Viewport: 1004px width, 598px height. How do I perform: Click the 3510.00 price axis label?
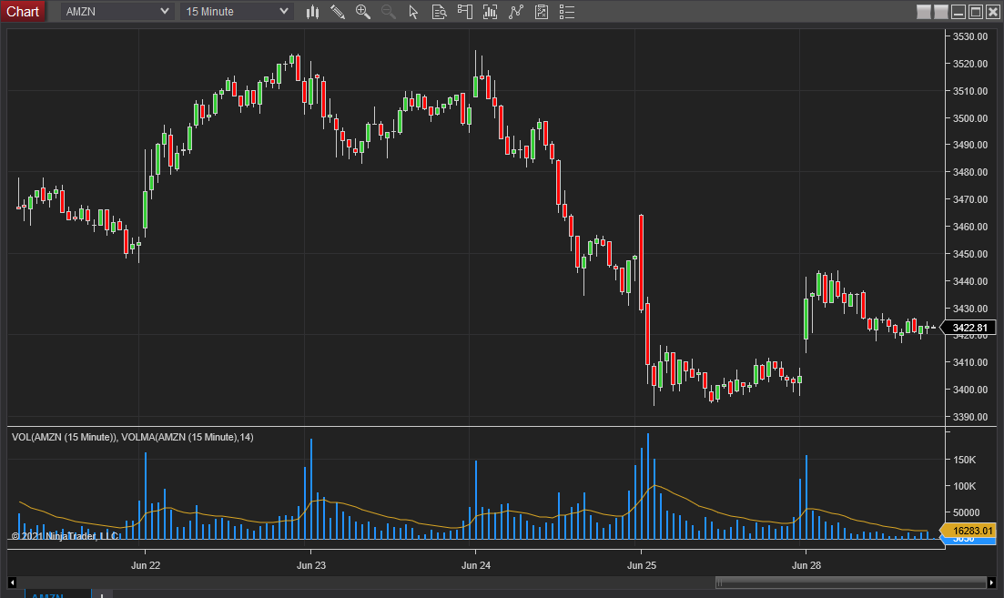click(970, 91)
